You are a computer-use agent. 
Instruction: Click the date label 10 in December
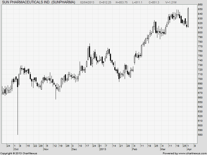coord(80,146)
